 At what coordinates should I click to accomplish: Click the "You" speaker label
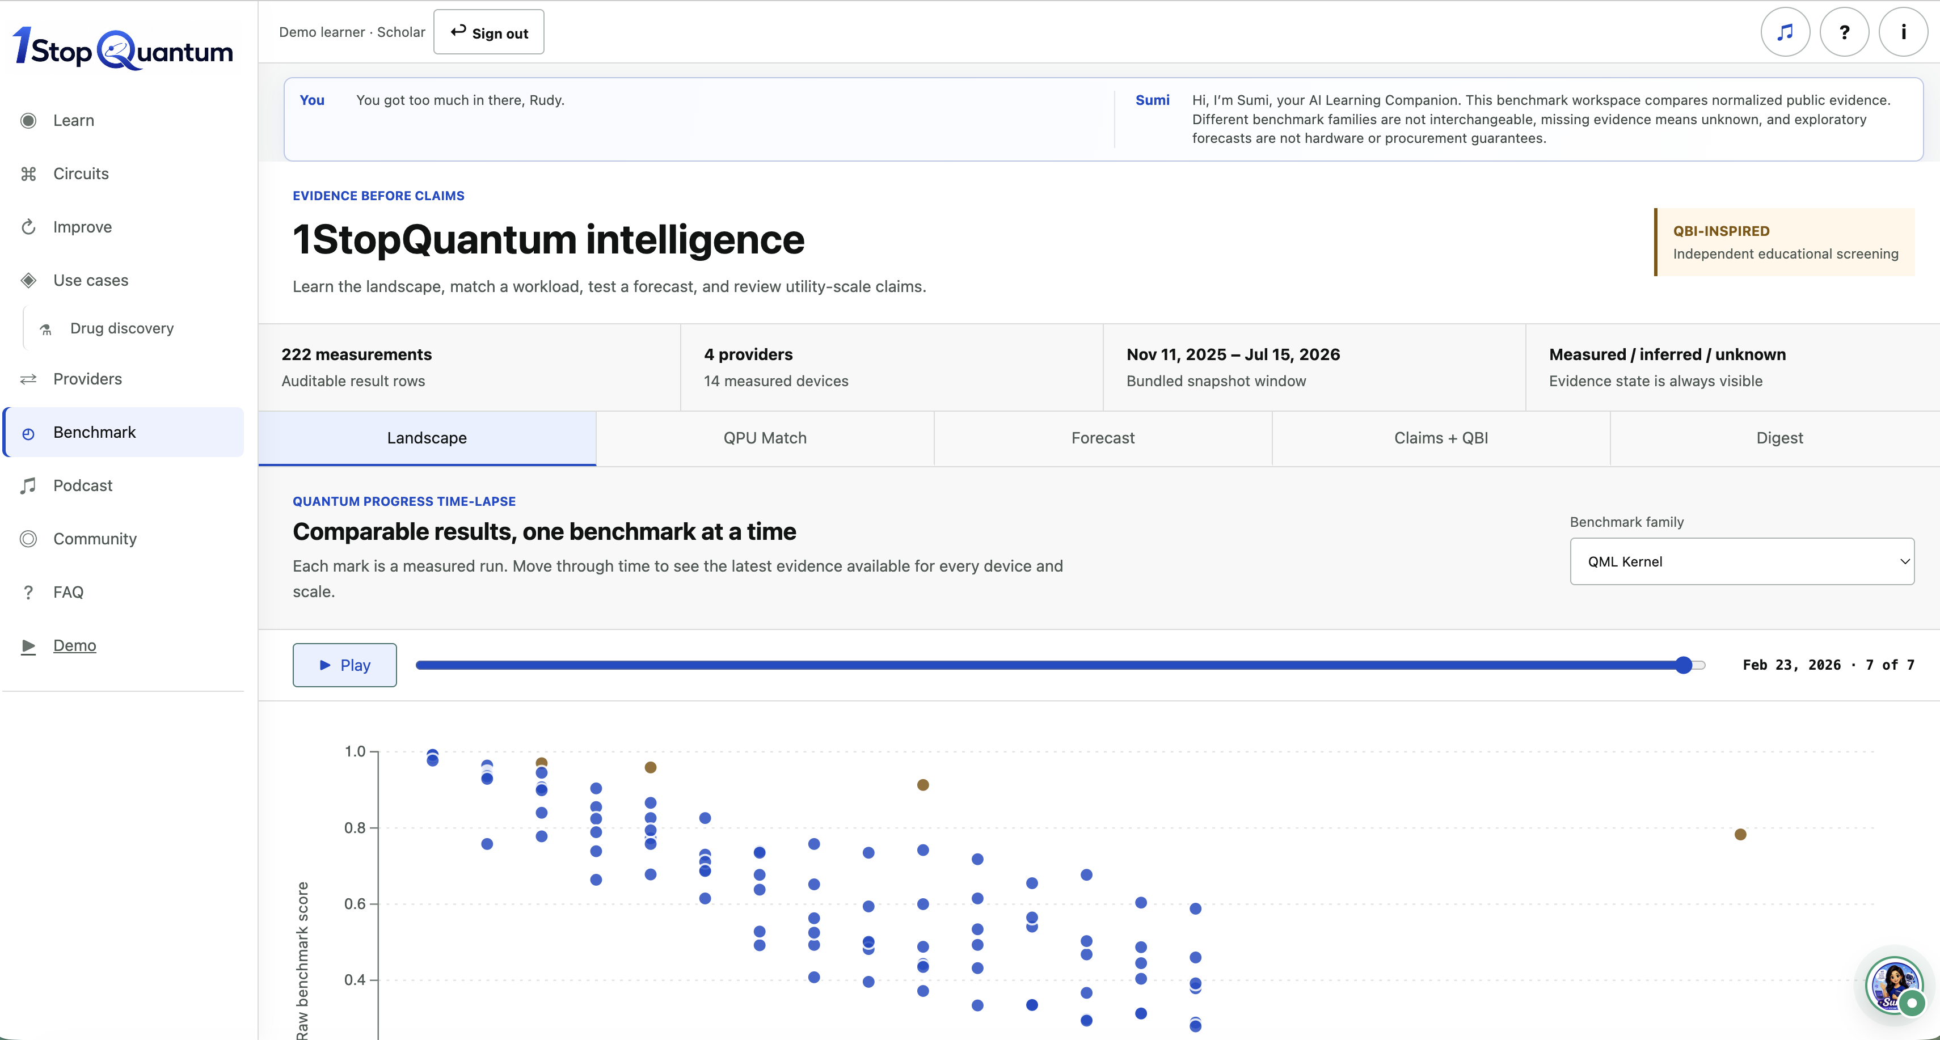click(x=312, y=100)
